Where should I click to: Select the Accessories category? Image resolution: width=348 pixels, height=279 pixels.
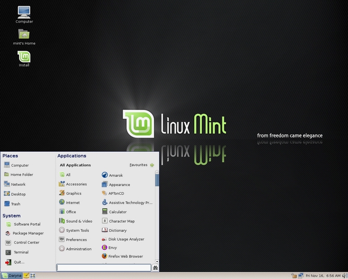(73, 184)
